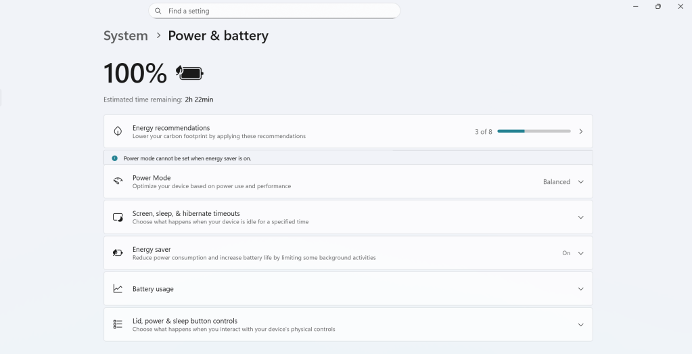Click the 3 of 8 recommendations count
Screen dimensions: 692x354
pyautogui.click(x=483, y=131)
